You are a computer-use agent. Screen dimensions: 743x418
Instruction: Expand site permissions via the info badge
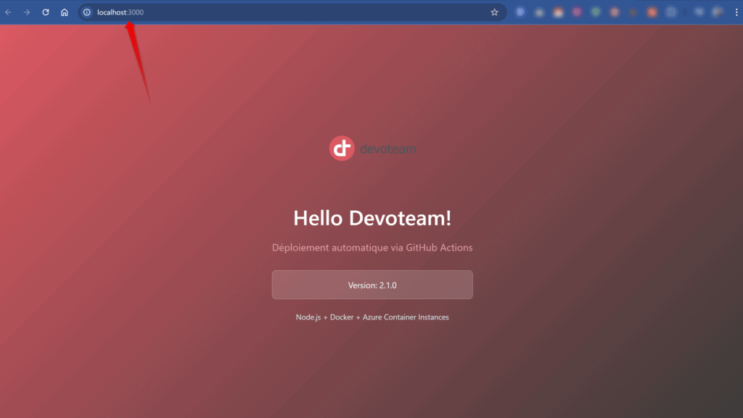86,12
